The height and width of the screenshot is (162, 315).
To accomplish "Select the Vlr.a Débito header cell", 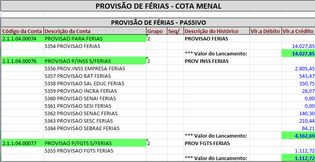I will (265, 31).
